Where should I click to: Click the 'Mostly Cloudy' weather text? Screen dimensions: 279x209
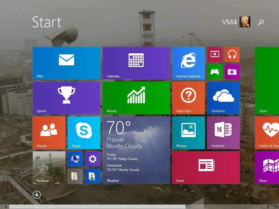point(124,146)
